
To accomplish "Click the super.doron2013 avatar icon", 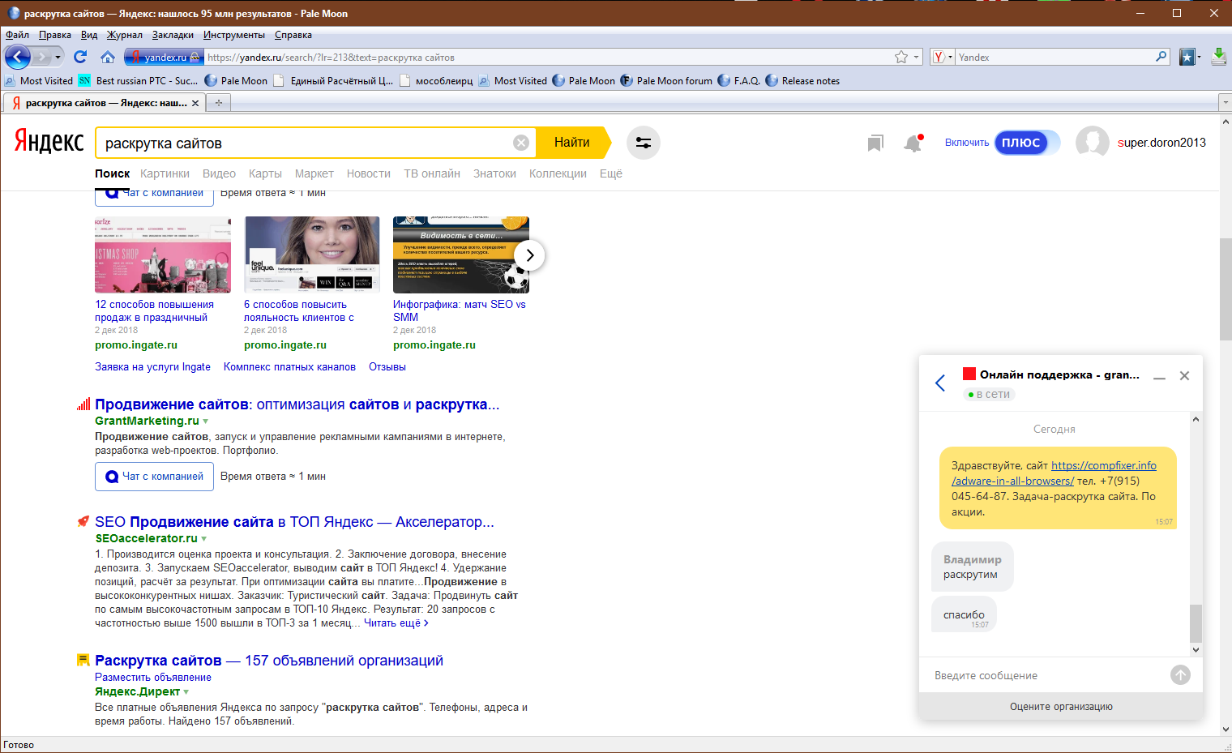I will [1092, 143].
